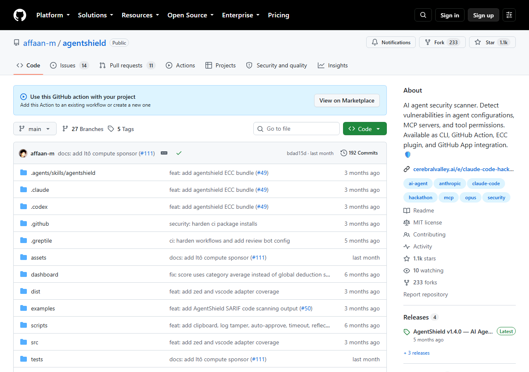This screenshot has width=529, height=372.
Task: Open the #50 pull request link in examples row
Action: [x=306, y=308]
